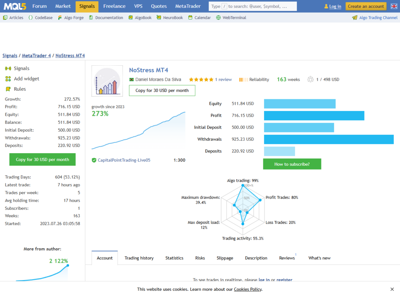Click the user icon beside Log in
Viewport: 400px width, 297px height.
326,6
